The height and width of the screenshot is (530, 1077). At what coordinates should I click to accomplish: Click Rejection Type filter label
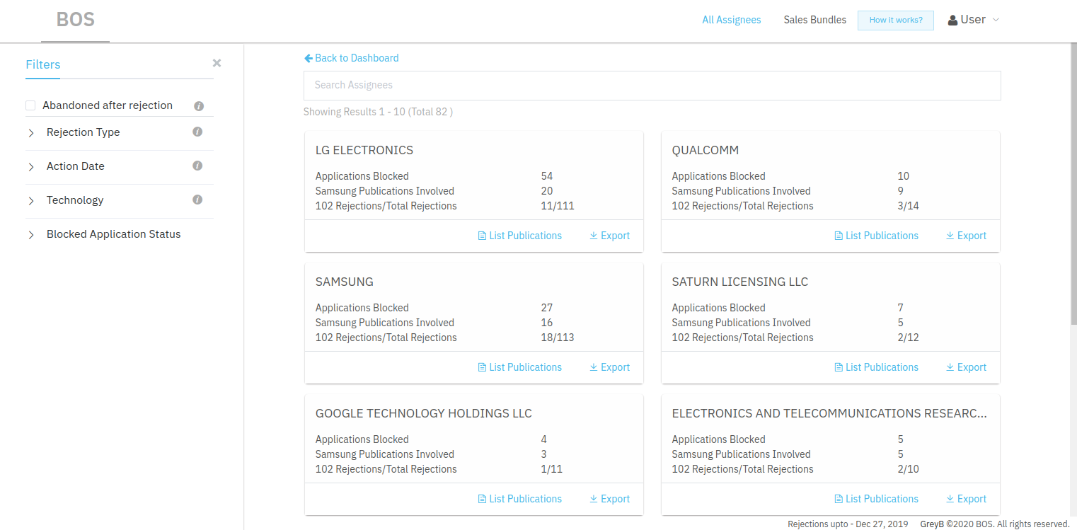pos(83,132)
